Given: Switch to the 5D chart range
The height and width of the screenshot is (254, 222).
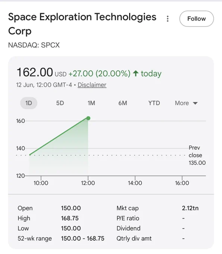Looking at the screenshot, I should point(60,103).
